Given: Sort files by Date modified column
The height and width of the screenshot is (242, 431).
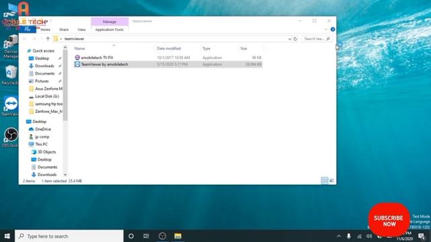Looking at the screenshot, I should tap(169, 48).
